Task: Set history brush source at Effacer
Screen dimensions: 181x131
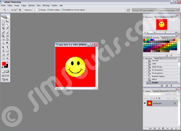Action: click(x=145, y=80)
